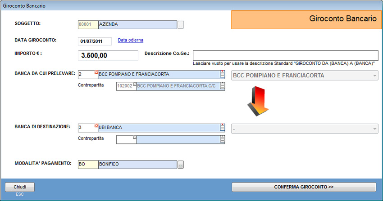Clear the UBI BANCA code with red X
The height and width of the screenshot is (201, 383).
[96, 125]
